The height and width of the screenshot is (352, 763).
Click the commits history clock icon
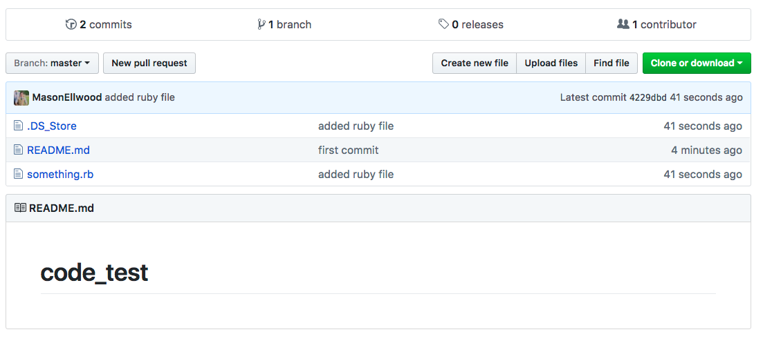[x=71, y=24]
